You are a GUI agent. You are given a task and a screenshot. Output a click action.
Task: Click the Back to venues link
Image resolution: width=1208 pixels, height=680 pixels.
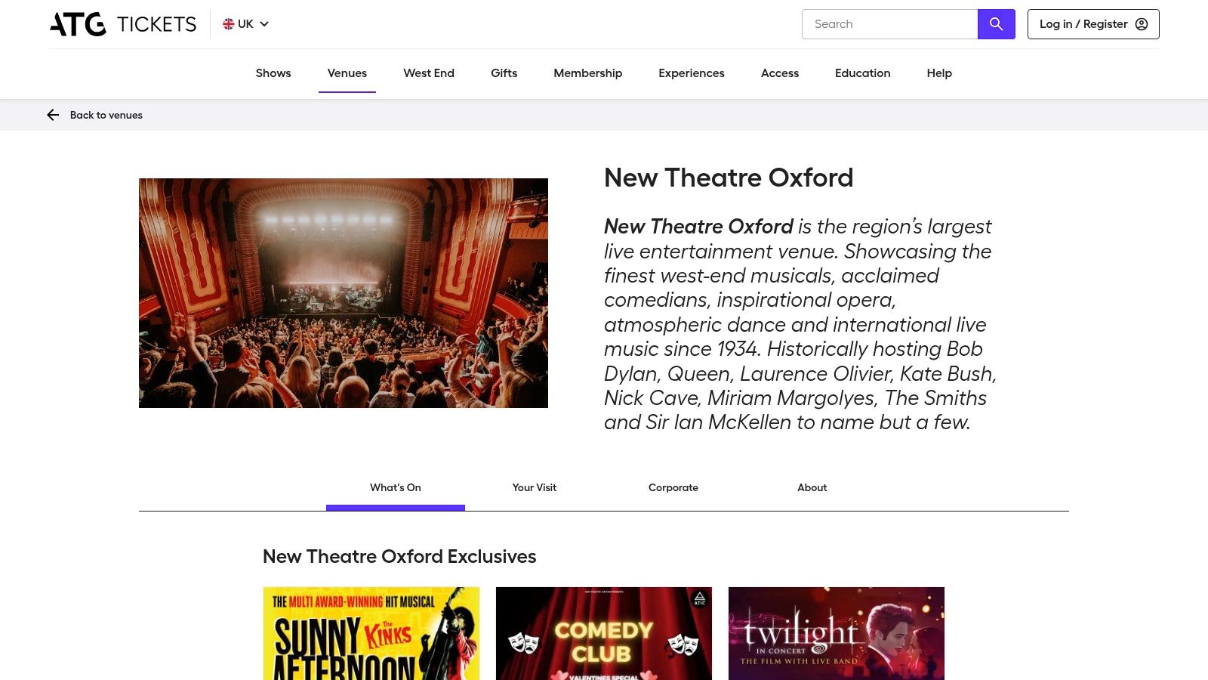tap(106, 115)
